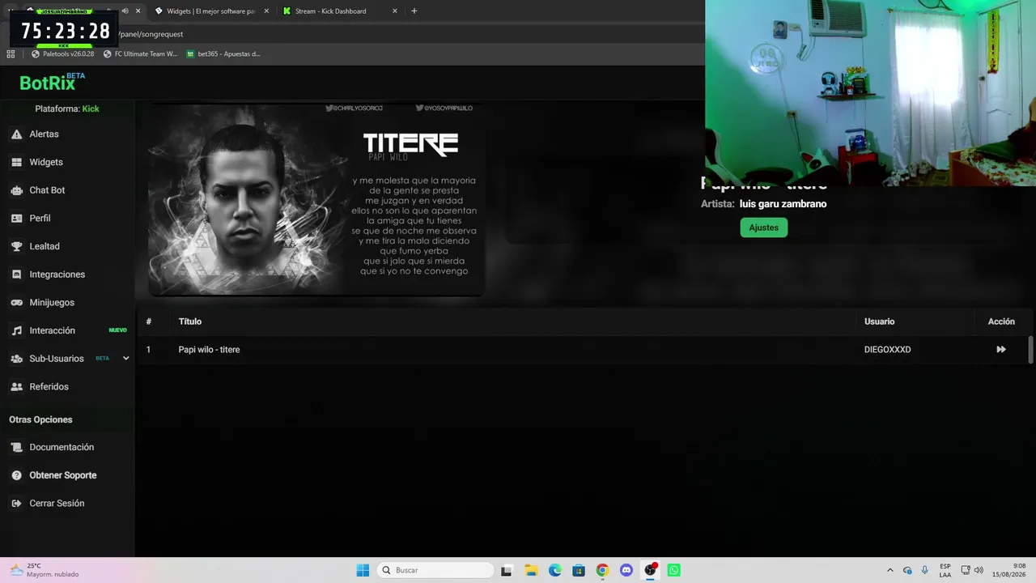This screenshot has height=583, width=1036.
Task: Click the 'Papi wilo - titere' title cell
Action: (209, 350)
